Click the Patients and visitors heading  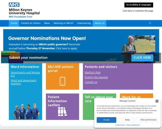click(x=101, y=67)
